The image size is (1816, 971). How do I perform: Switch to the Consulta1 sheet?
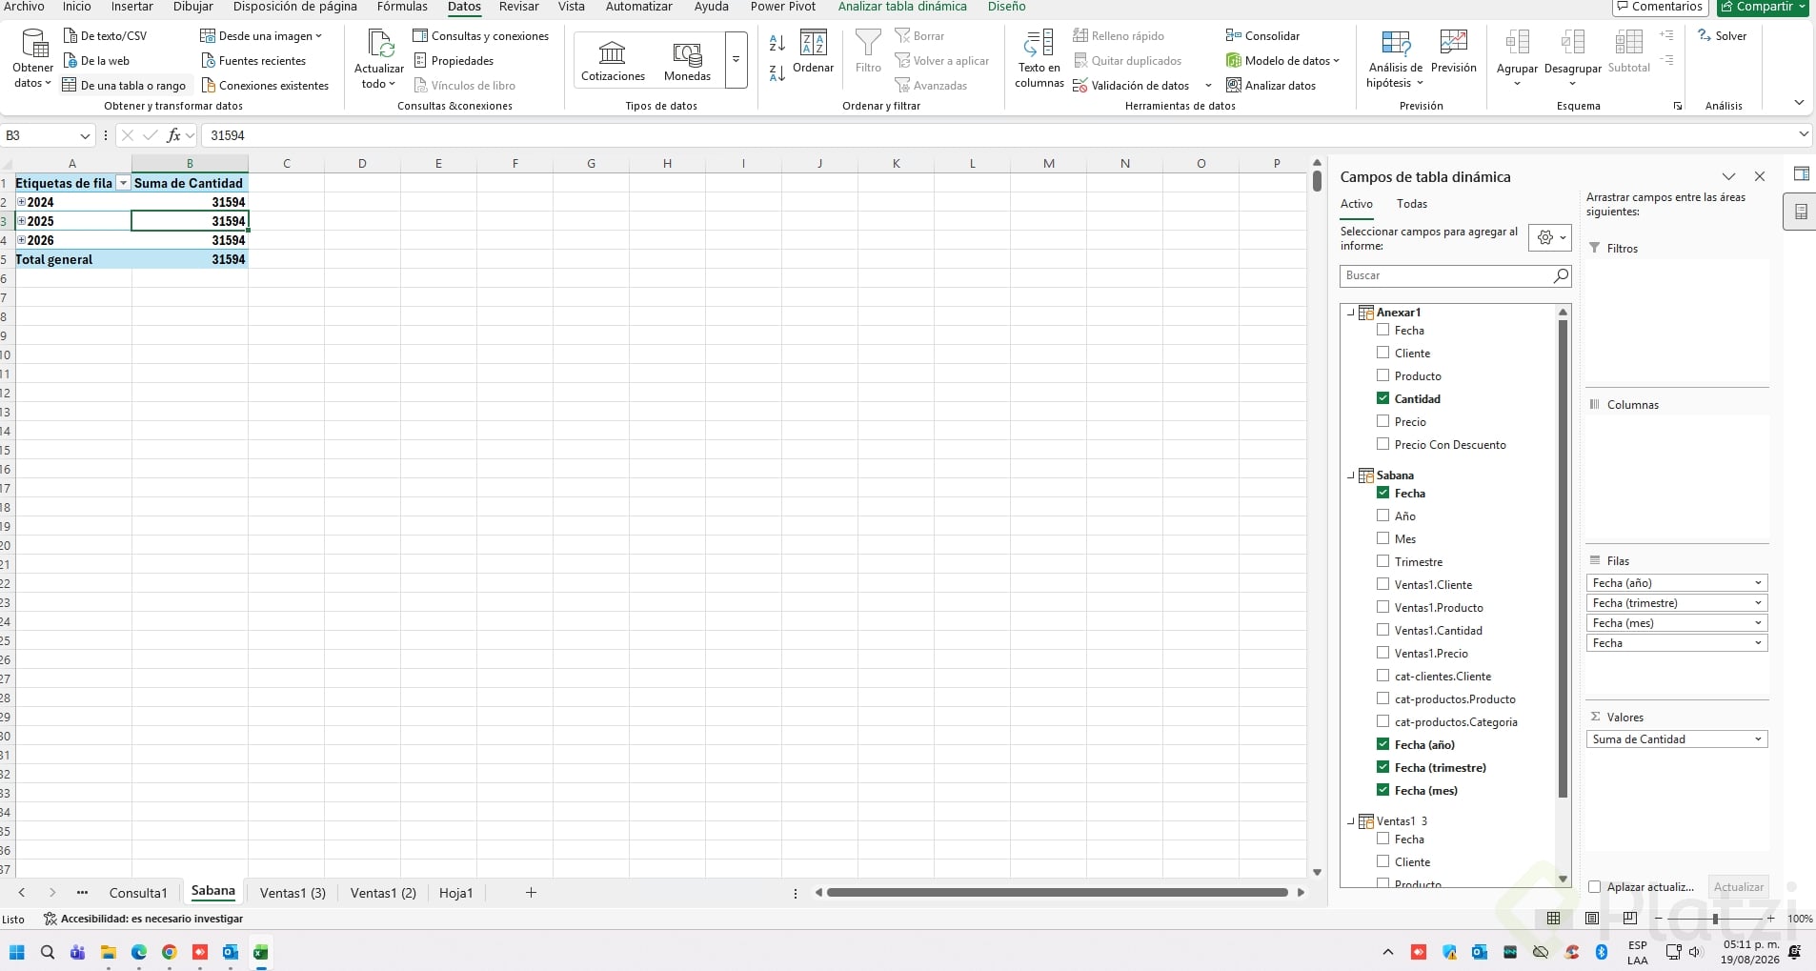(x=138, y=893)
